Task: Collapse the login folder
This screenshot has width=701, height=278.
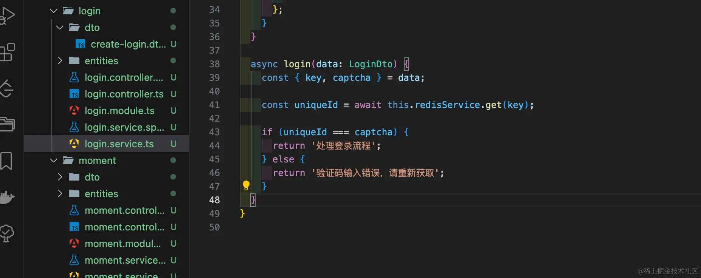Action: click(54, 11)
